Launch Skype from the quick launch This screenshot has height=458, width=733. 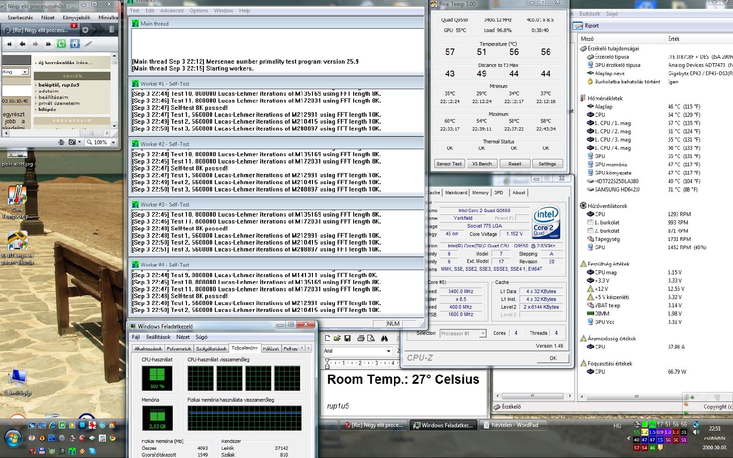pos(93,451)
